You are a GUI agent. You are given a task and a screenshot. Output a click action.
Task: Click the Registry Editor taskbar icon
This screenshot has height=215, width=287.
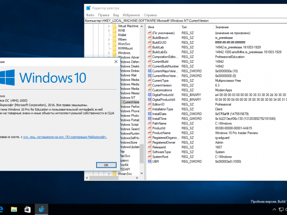click(41, 210)
